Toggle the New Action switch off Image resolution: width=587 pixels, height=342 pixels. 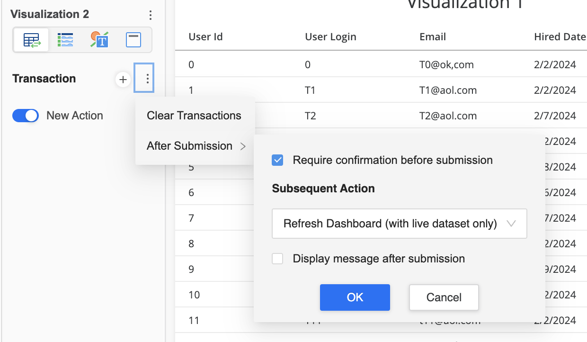click(x=26, y=116)
